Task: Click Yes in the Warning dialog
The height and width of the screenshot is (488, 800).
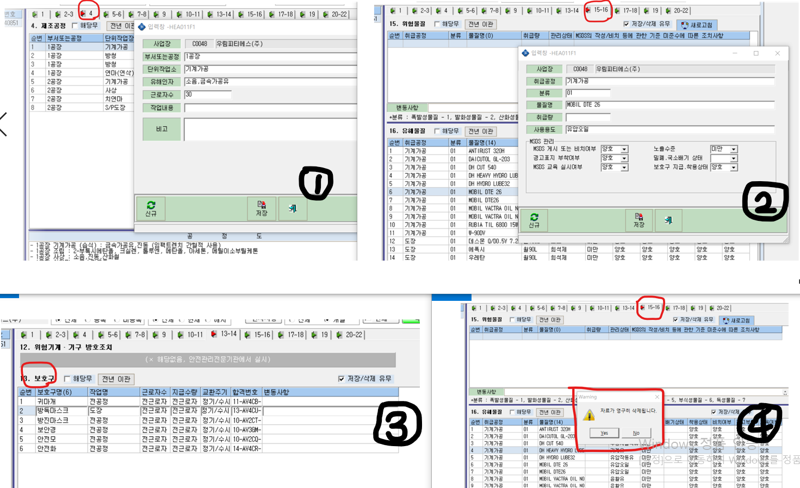Action: (x=604, y=433)
